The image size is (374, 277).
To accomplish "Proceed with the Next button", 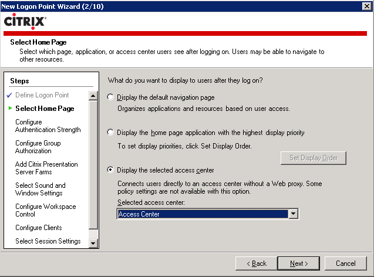I will coord(299,264).
